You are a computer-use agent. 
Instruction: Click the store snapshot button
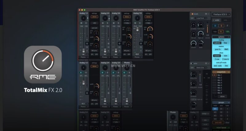pos(222,97)
